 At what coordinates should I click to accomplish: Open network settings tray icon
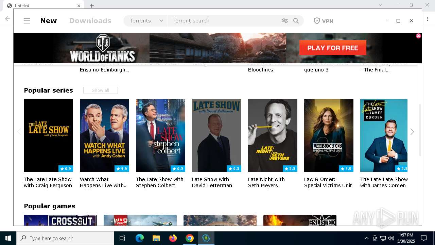click(x=383, y=238)
